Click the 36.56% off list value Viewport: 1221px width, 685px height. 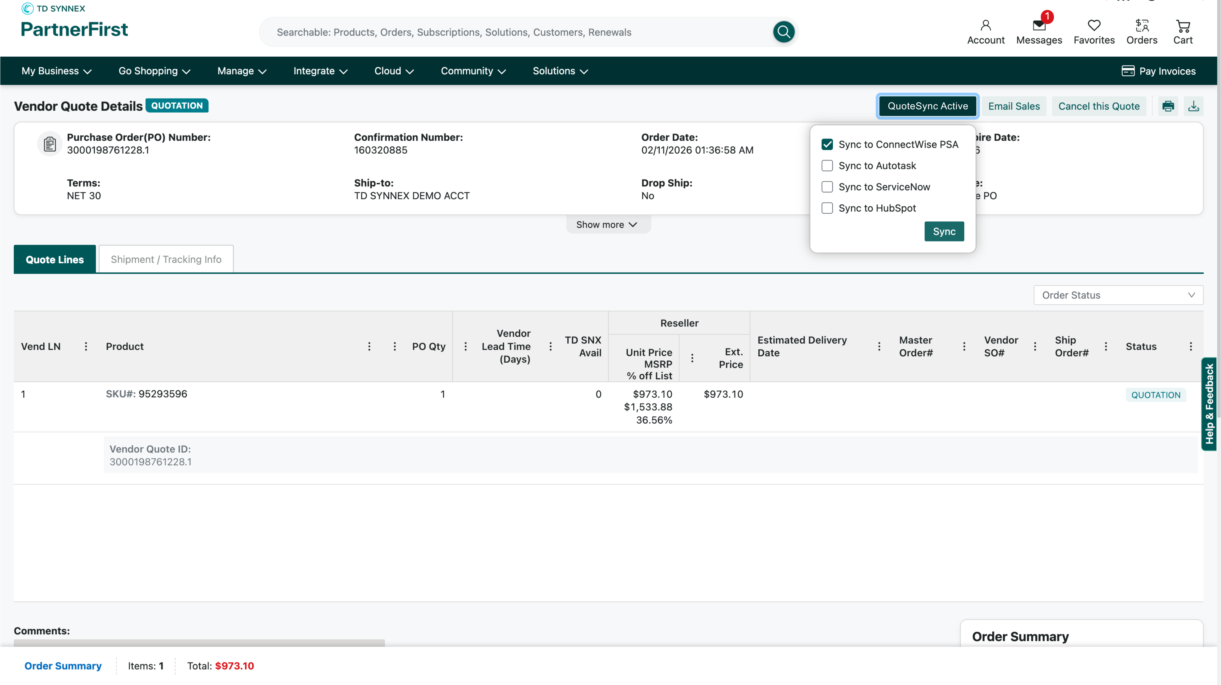click(654, 420)
